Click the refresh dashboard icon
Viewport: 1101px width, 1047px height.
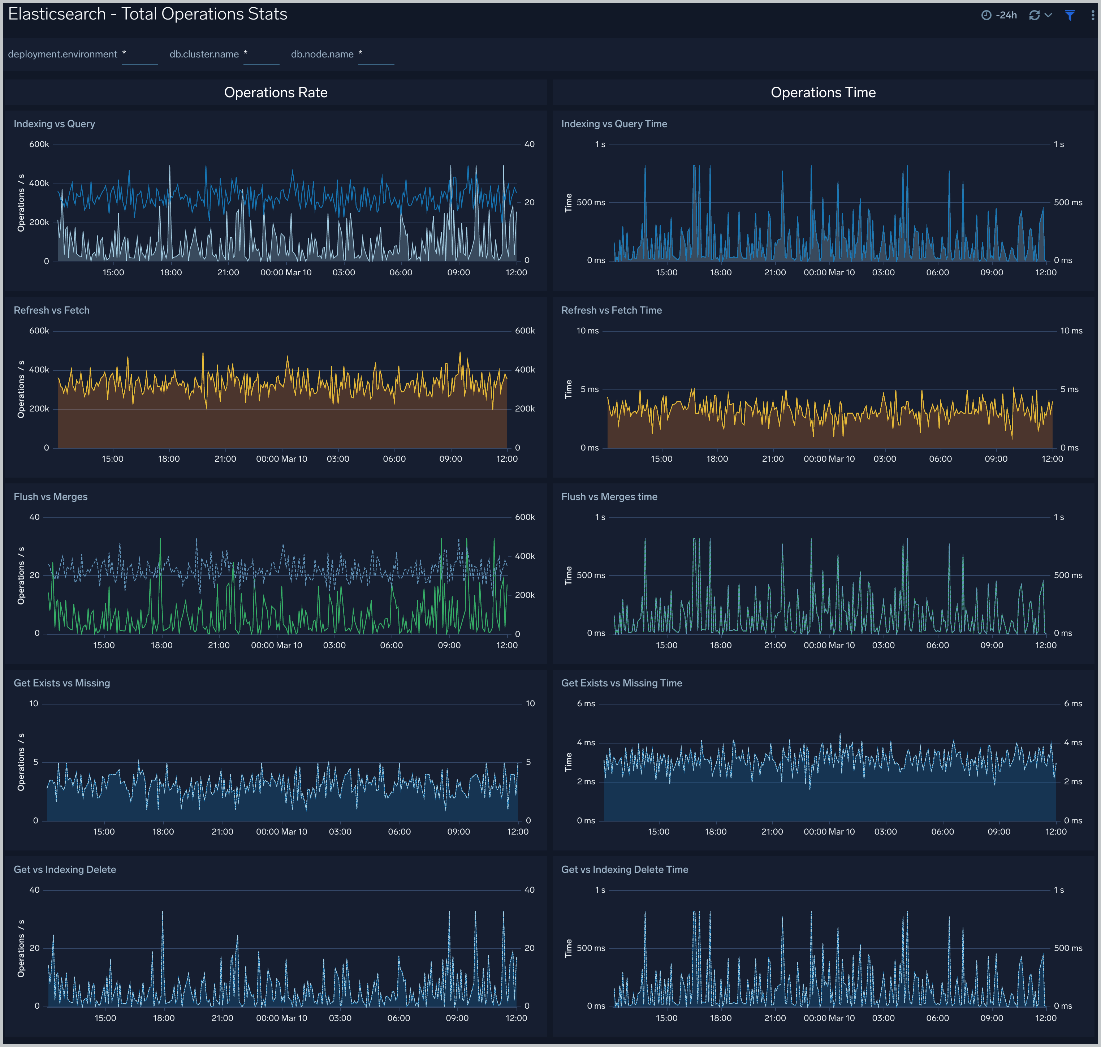1034,15
